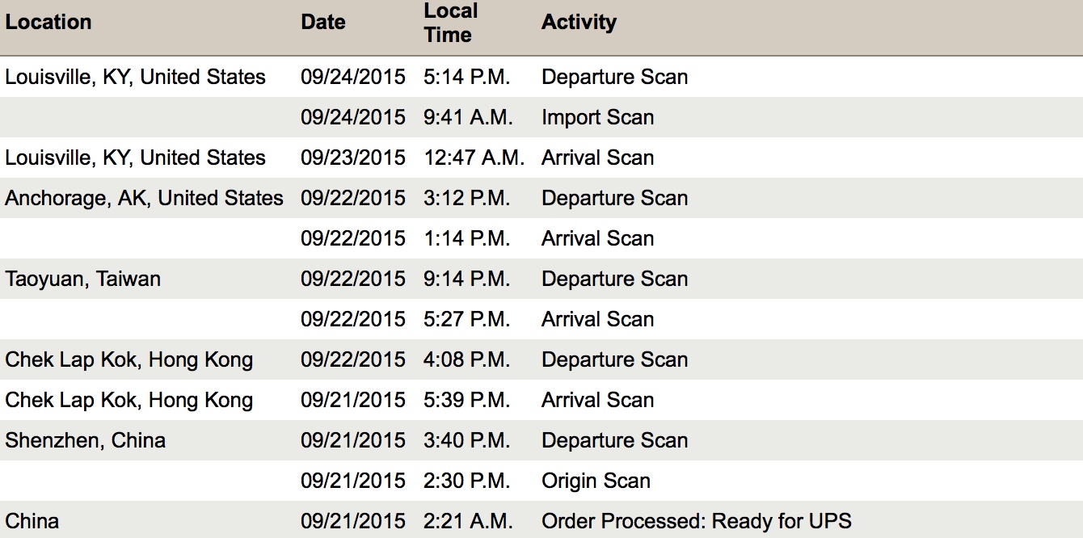The height and width of the screenshot is (538, 1083).
Task: Select the Taoyuan, Taiwan location cell
Action: (x=82, y=279)
